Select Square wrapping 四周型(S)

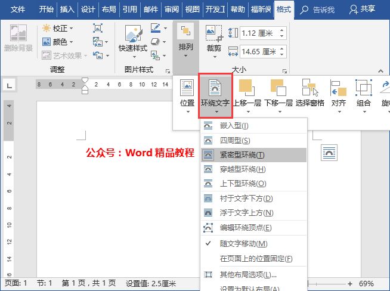[253, 141]
